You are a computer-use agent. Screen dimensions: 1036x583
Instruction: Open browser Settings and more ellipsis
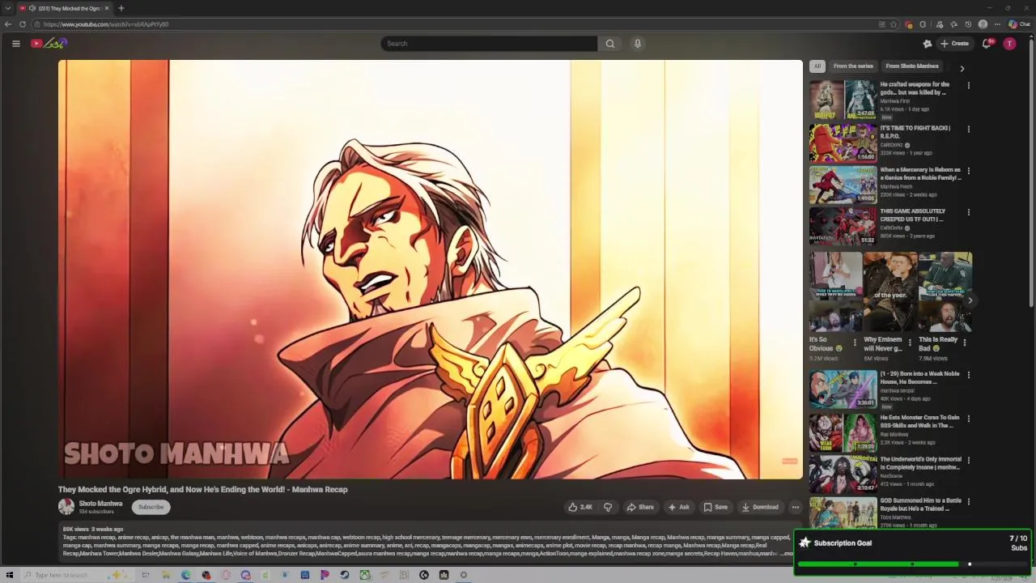(997, 24)
